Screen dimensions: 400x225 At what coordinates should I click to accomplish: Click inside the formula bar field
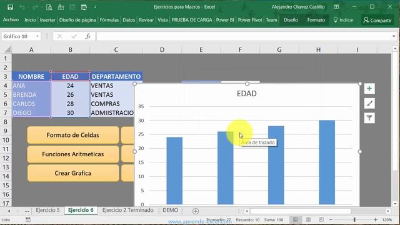point(244,36)
